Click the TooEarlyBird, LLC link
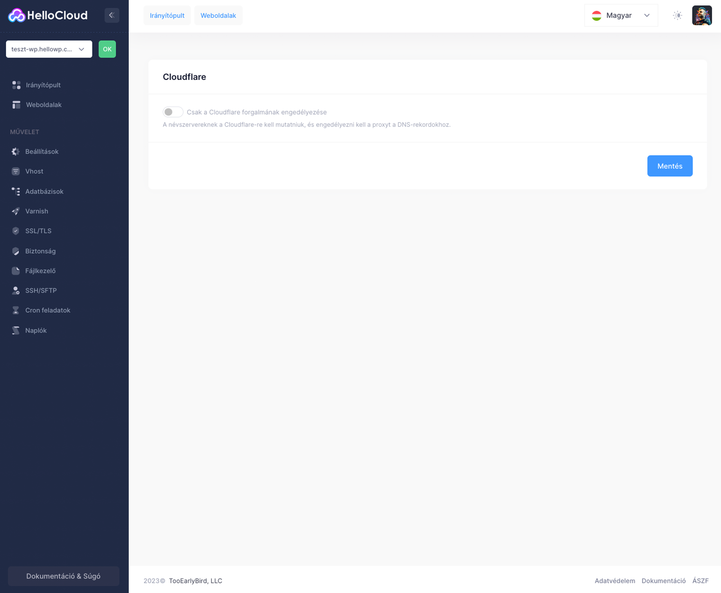Image resolution: width=721 pixels, height=593 pixels. pyautogui.click(x=196, y=581)
